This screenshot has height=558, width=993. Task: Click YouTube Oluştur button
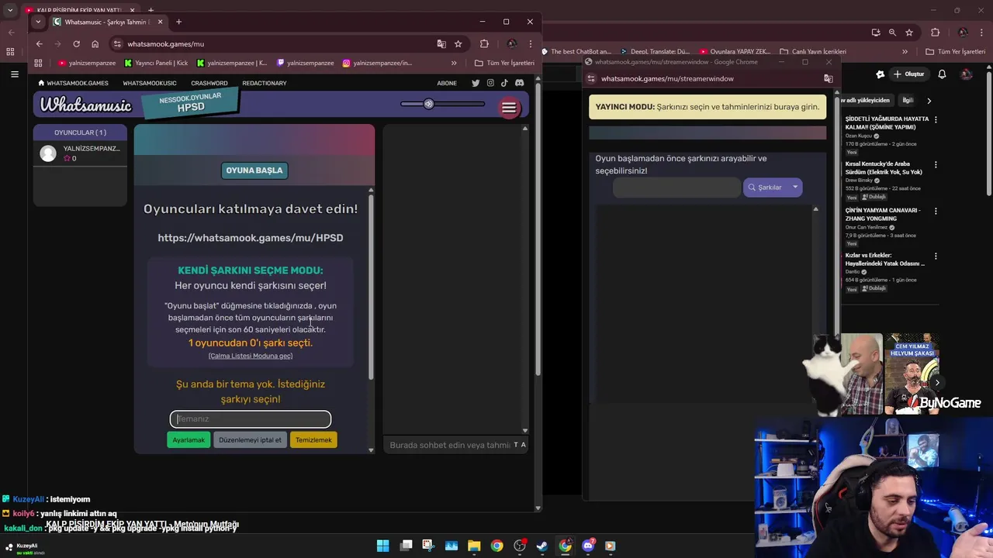909,74
